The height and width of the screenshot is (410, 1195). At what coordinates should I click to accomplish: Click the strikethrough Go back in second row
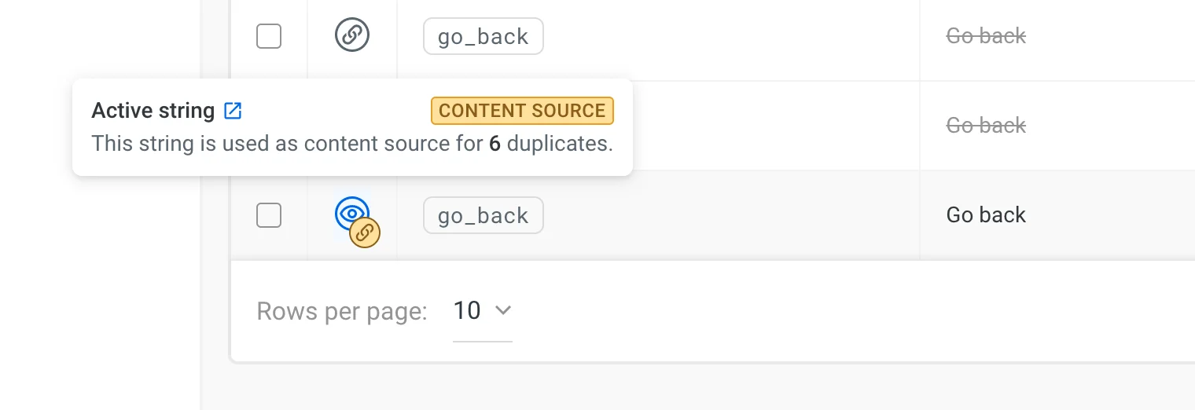986,126
